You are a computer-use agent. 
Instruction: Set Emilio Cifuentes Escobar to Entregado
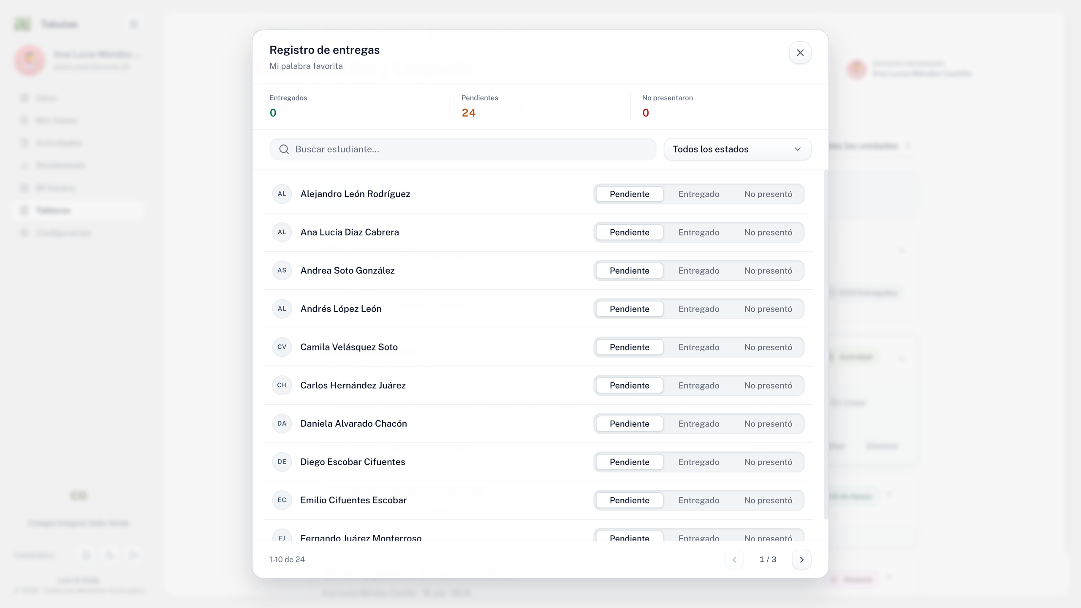tap(699, 500)
